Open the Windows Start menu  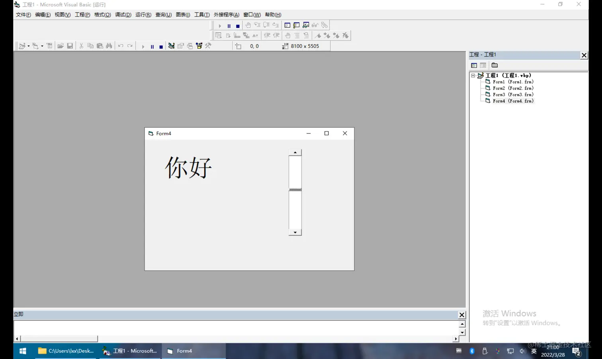23,351
